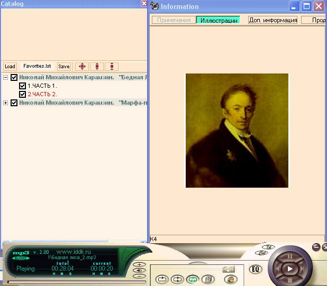The height and width of the screenshot is (286, 327).
Task: Click the expand-all arrows icon in Catalog toolbar
Action: (x=81, y=67)
